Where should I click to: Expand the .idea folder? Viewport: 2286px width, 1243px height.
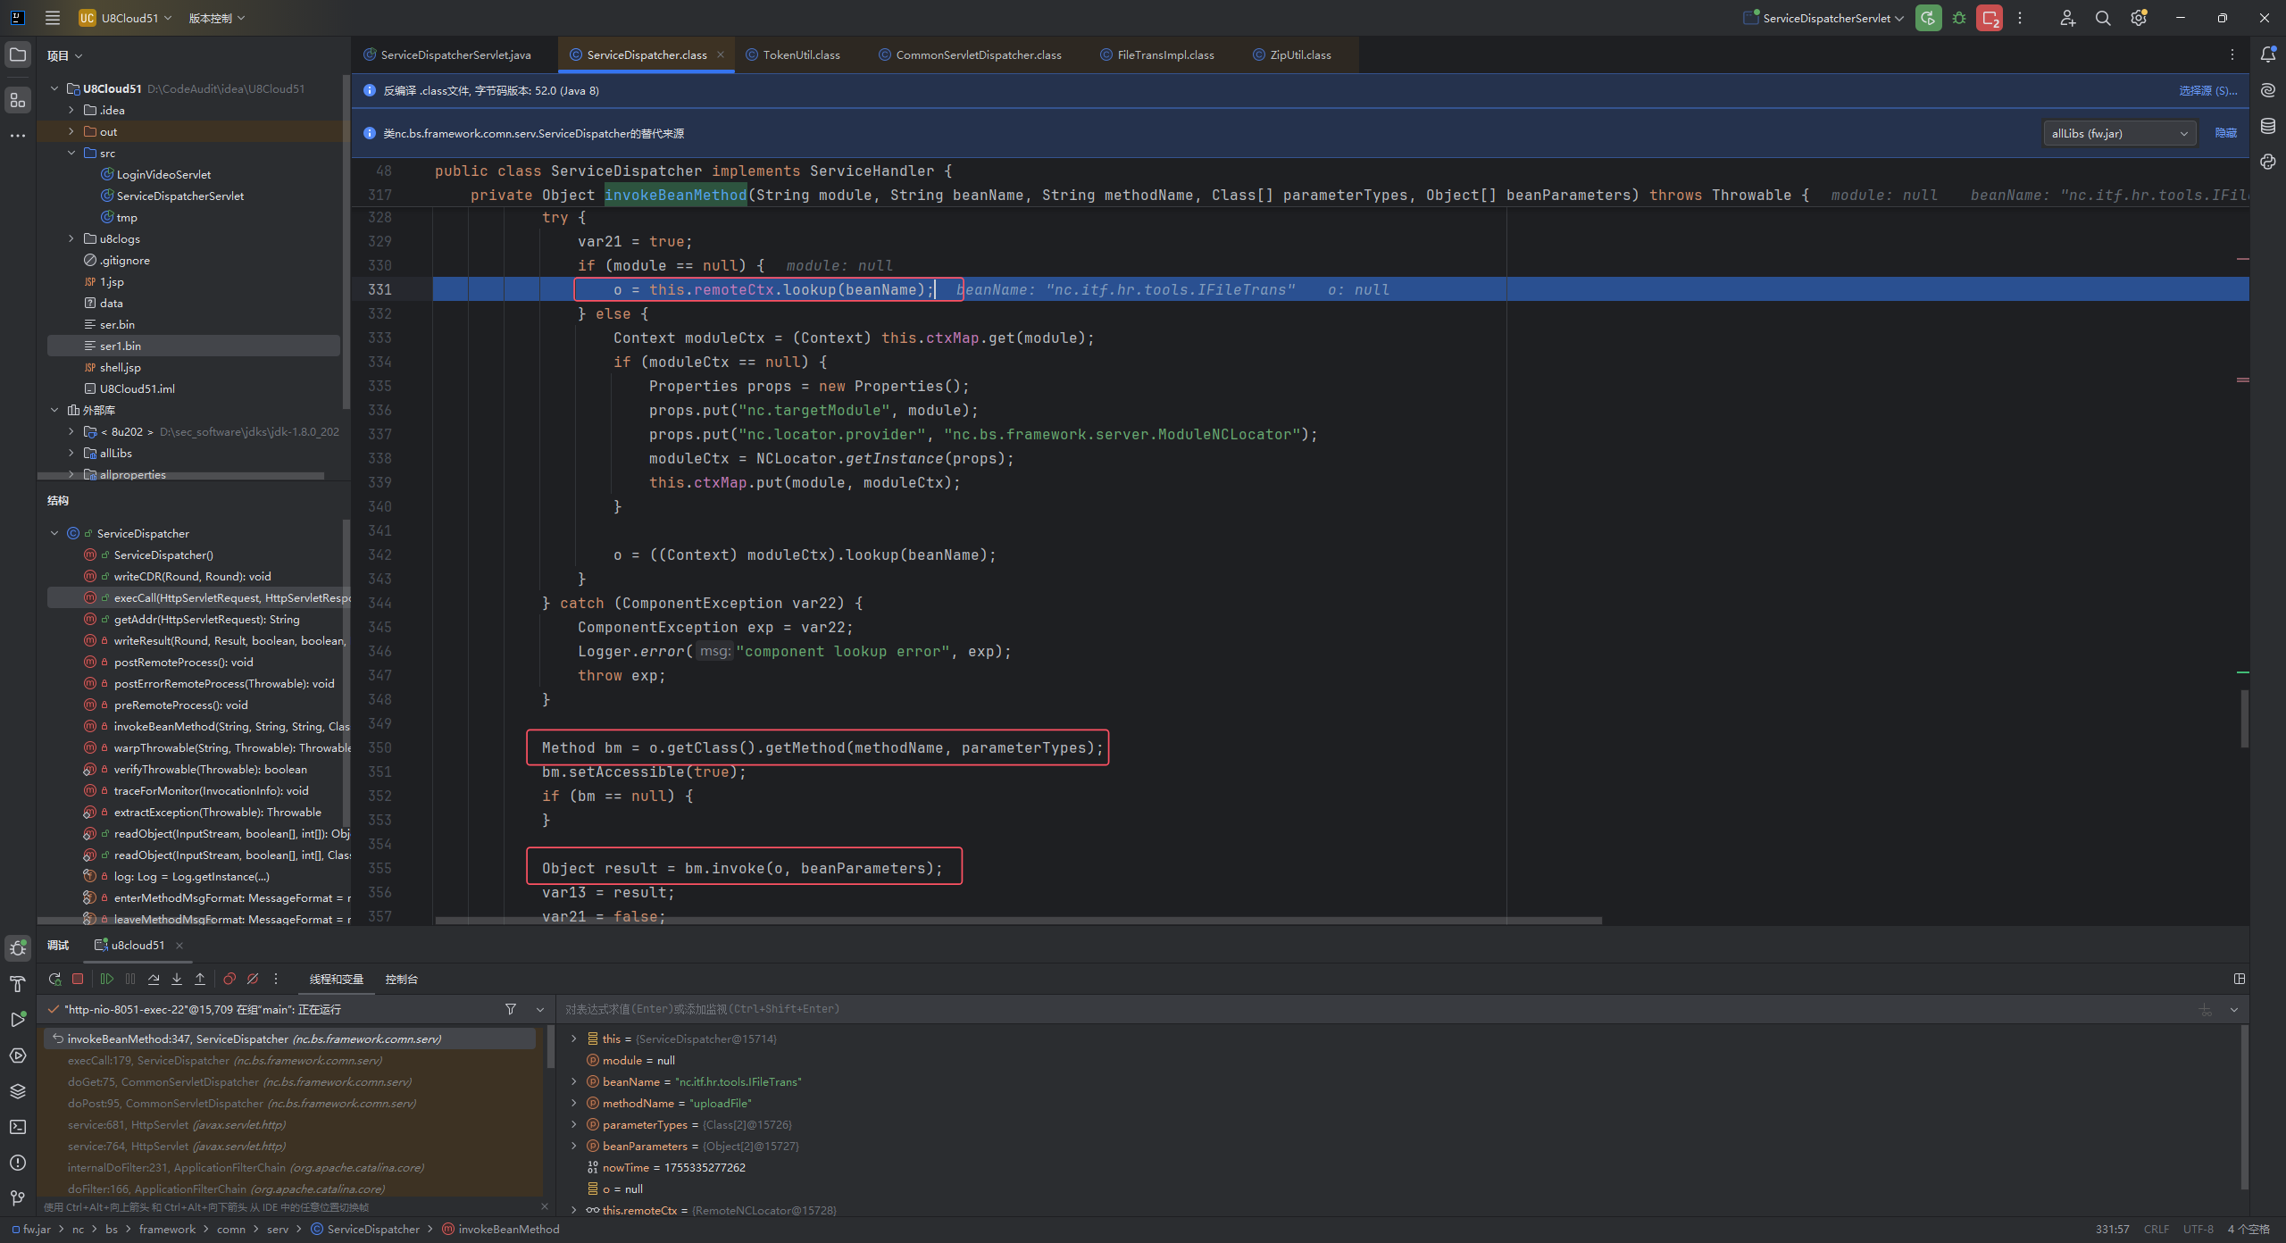coord(71,110)
